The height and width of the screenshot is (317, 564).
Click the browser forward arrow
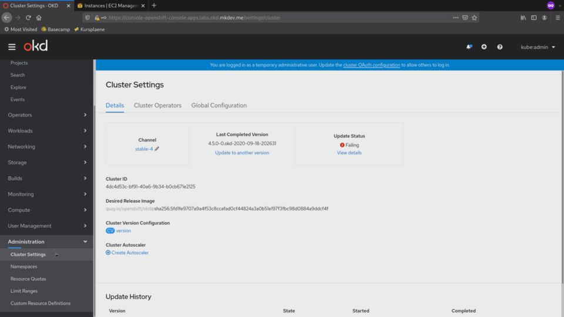click(18, 18)
